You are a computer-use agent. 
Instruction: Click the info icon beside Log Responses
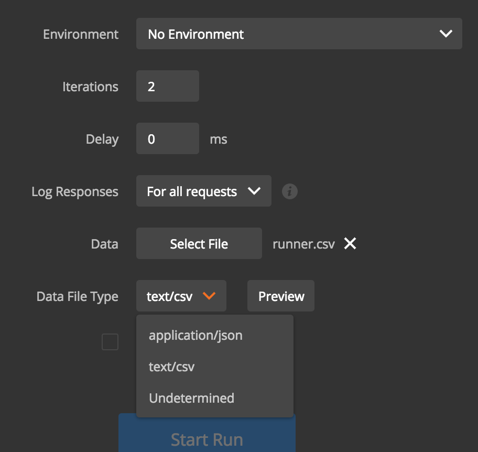[290, 191]
